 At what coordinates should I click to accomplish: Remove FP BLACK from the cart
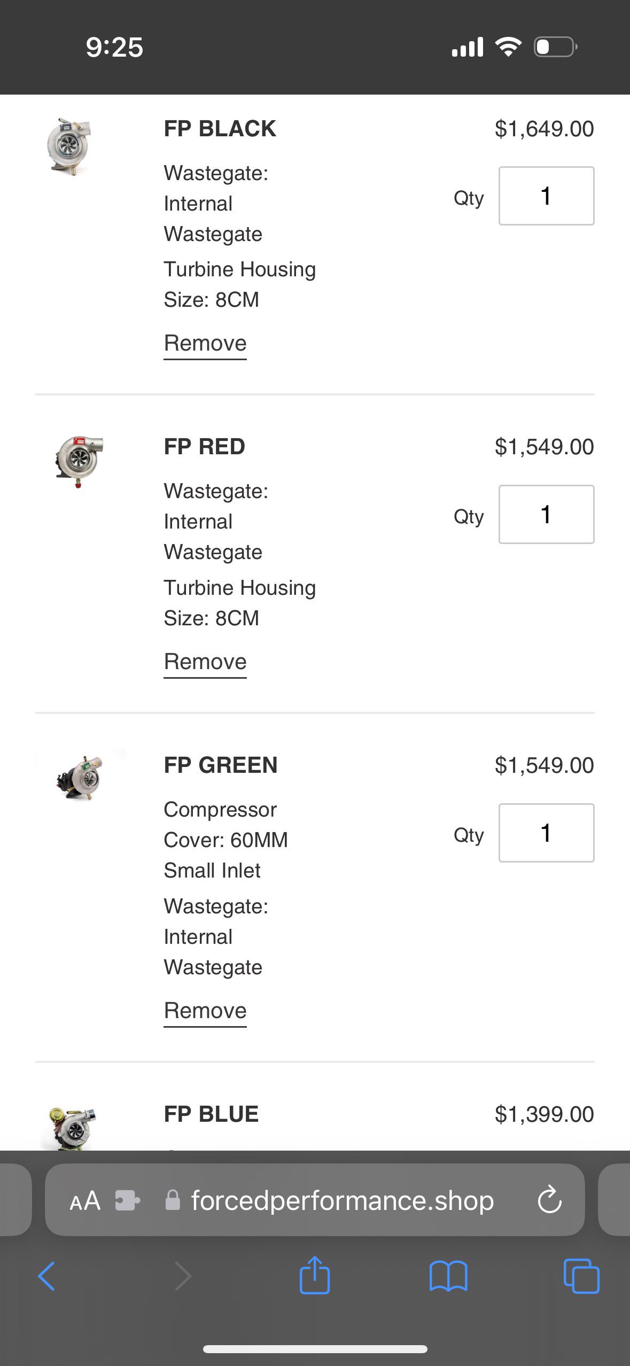click(x=205, y=343)
